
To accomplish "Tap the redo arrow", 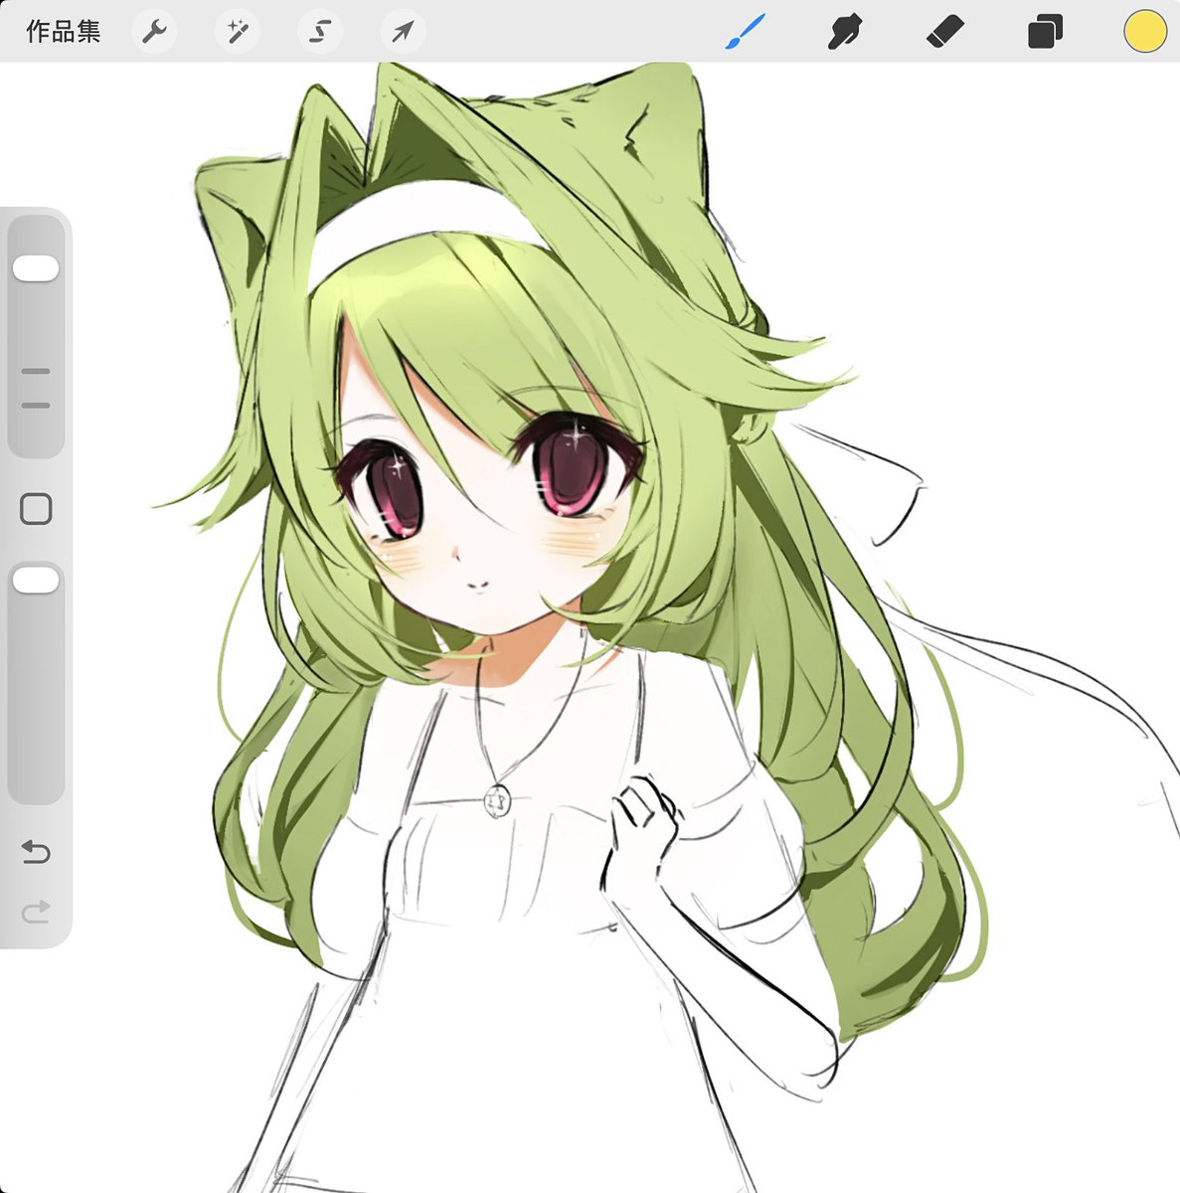I will (x=36, y=912).
